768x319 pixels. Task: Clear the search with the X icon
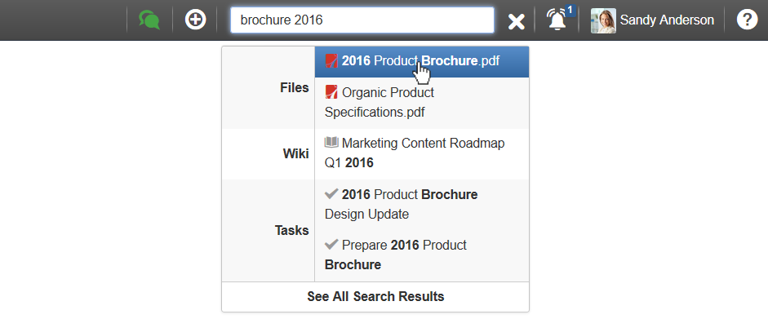[517, 21]
